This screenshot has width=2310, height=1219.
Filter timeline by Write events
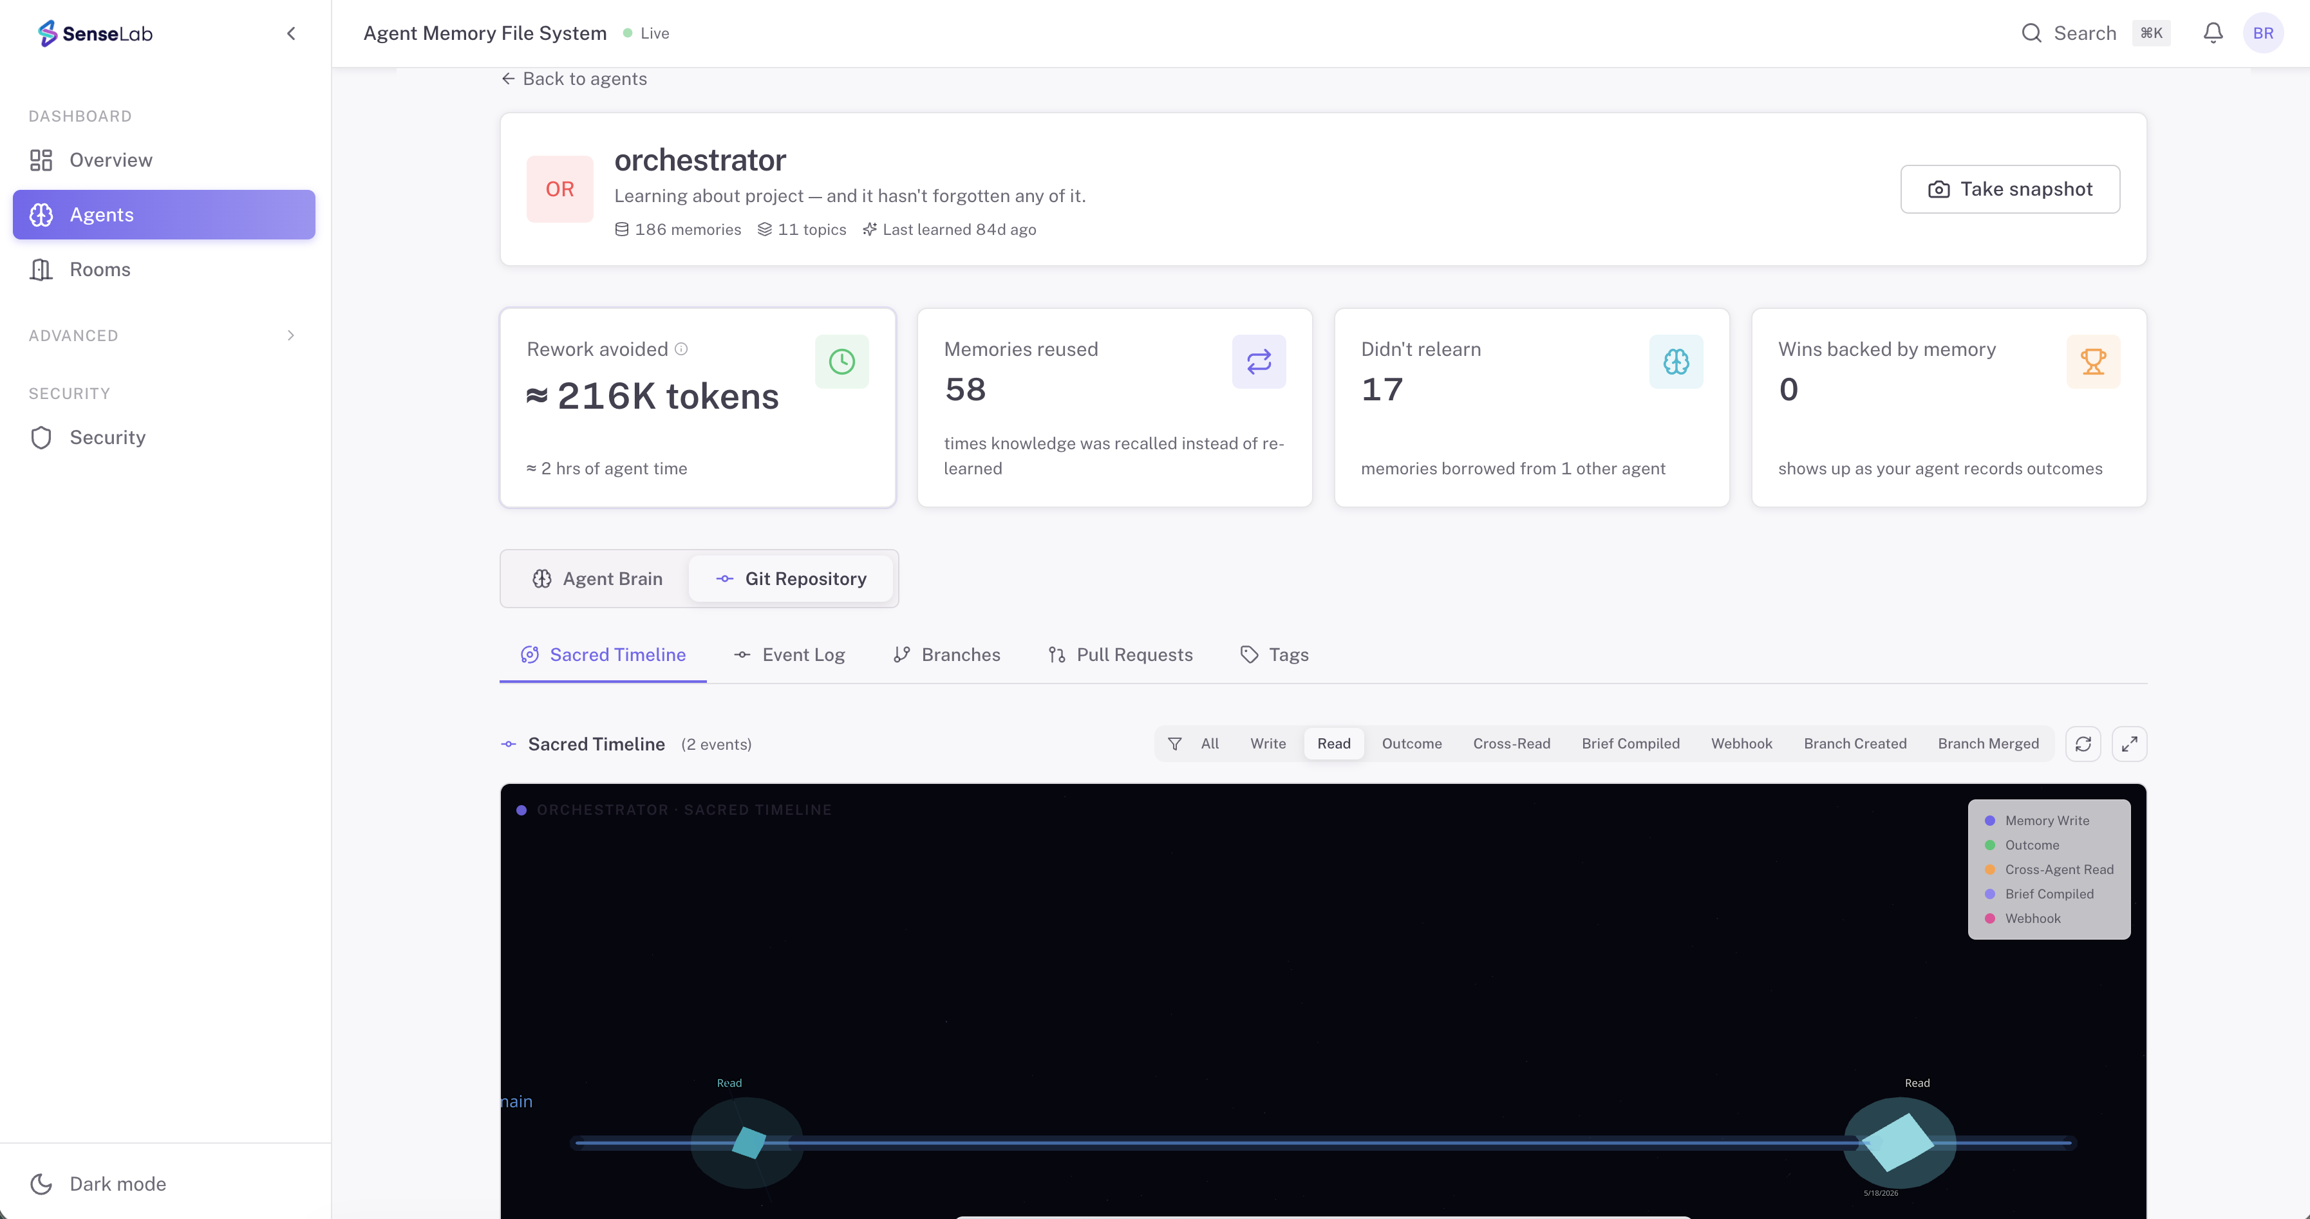coord(1268,744)
